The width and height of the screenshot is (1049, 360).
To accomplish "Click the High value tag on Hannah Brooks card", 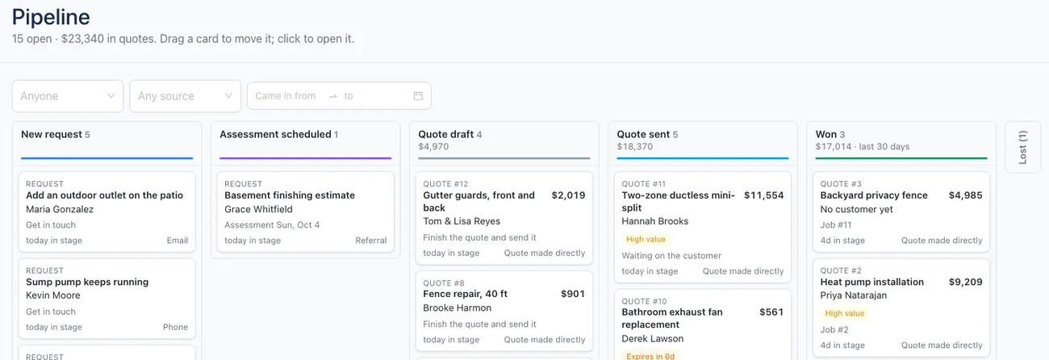I will pyautogui.click(x=646, y=240).
